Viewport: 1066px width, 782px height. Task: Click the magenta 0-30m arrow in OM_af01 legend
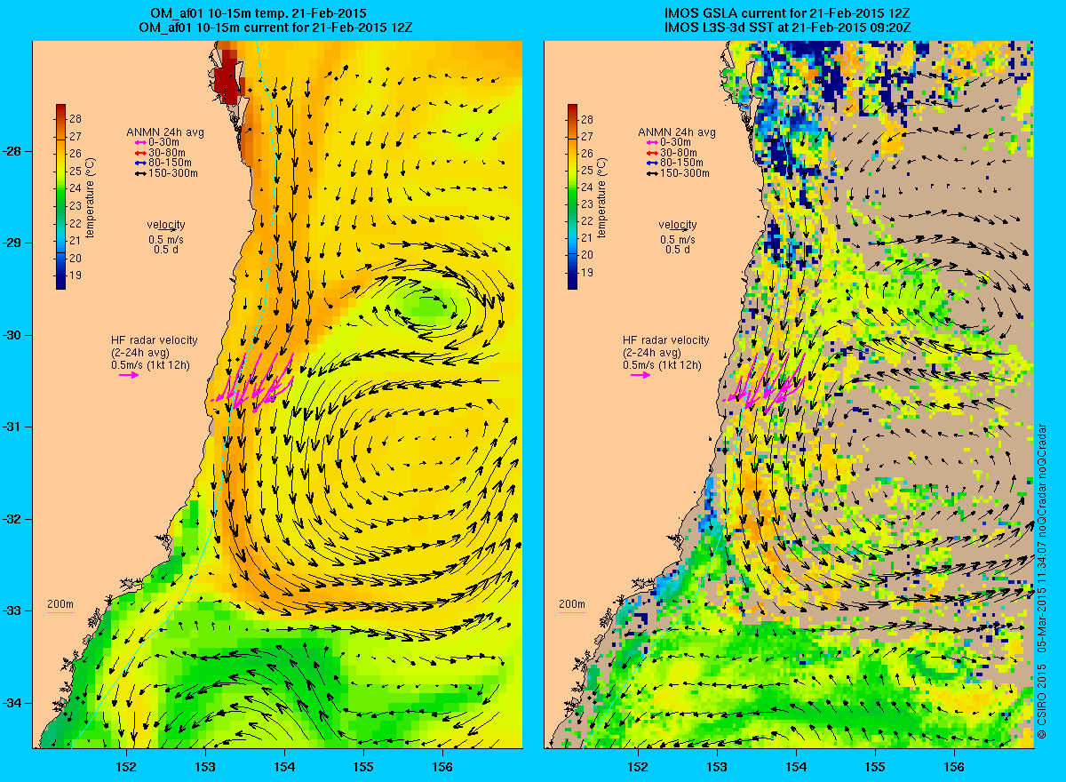141,143
